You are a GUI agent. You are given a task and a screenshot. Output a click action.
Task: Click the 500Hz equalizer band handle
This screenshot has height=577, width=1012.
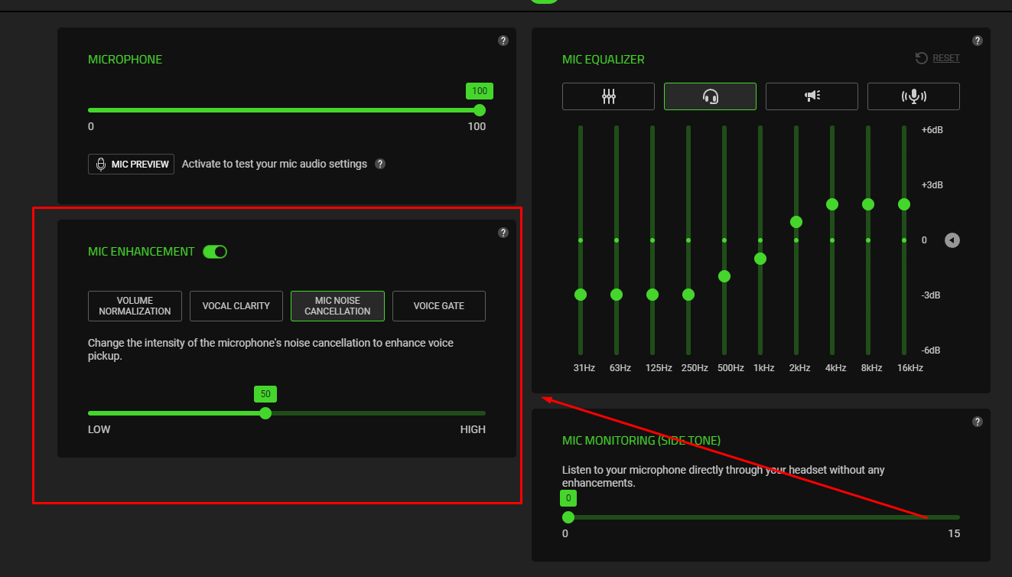[724, 276]
